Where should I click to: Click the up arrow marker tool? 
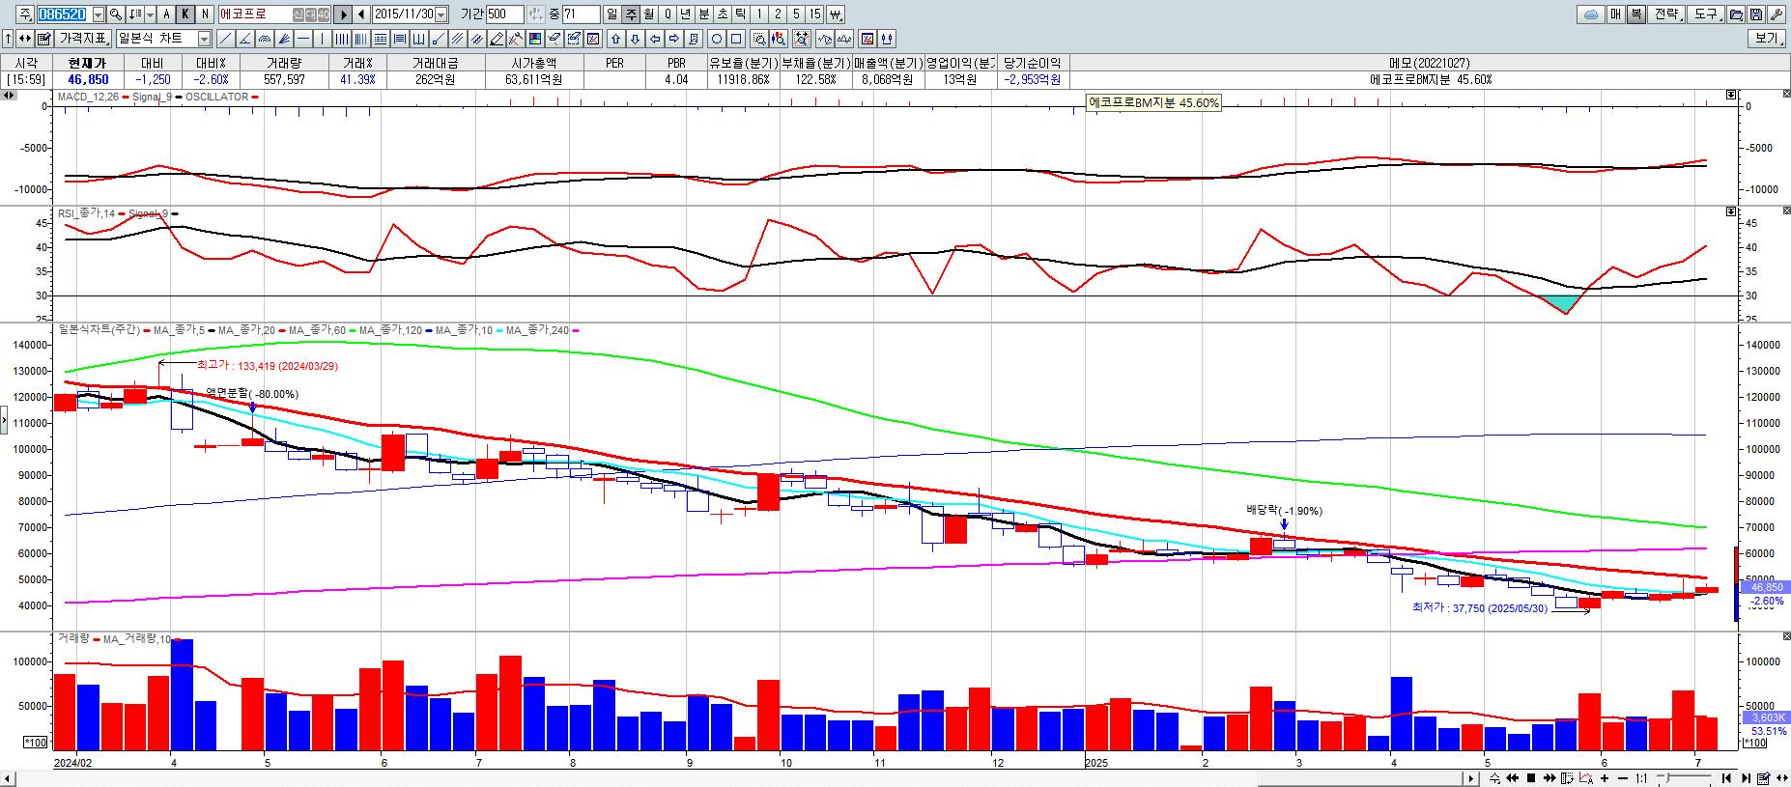(615, 39)
